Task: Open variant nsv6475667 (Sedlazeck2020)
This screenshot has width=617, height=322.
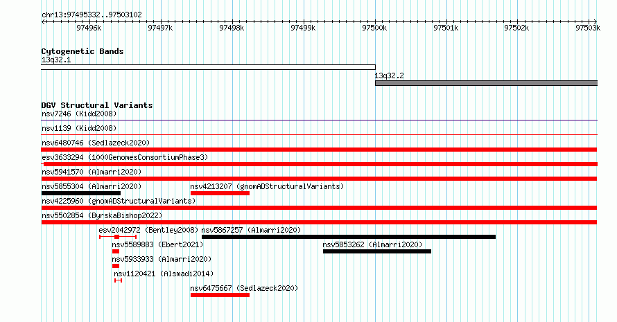Action: [x=244, y=289]
